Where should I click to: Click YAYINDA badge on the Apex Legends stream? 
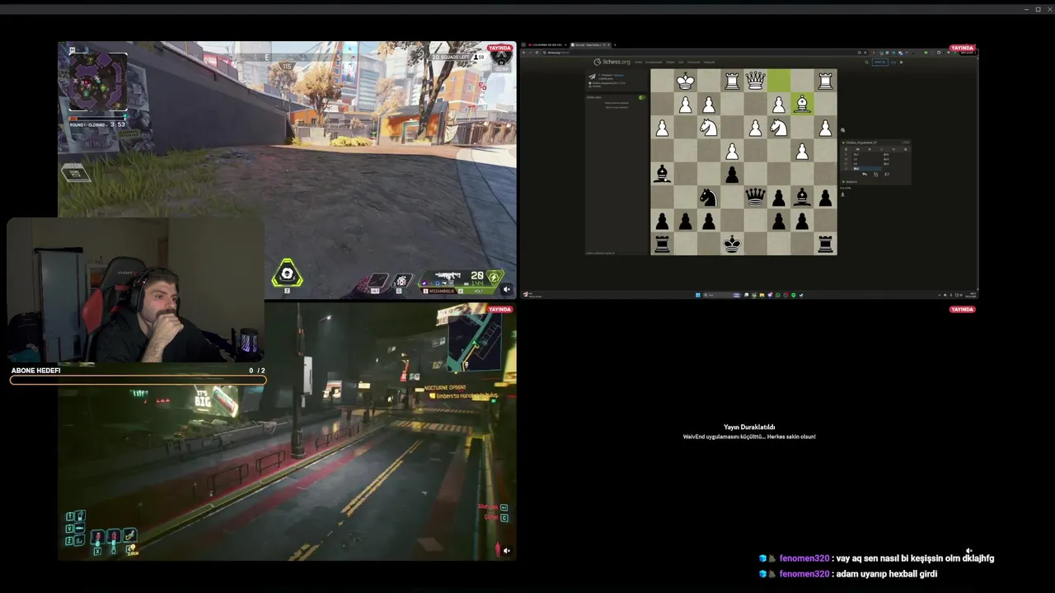coord(499,48)
